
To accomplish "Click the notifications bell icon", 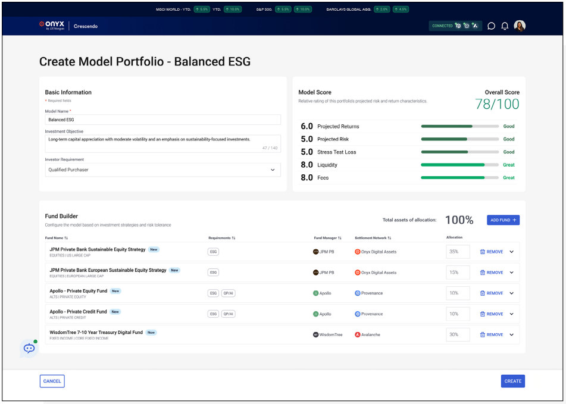I will click(x=505, y=26).
